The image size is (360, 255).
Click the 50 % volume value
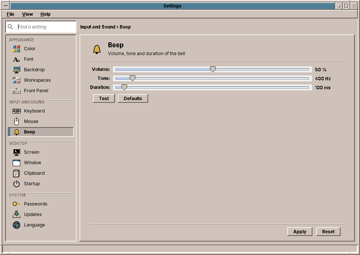pyautogui.click(x=321, y=69)
